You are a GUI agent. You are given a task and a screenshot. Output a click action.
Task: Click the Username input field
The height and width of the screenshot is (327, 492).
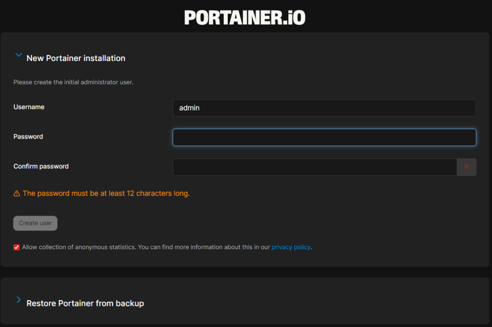[324, 108]
